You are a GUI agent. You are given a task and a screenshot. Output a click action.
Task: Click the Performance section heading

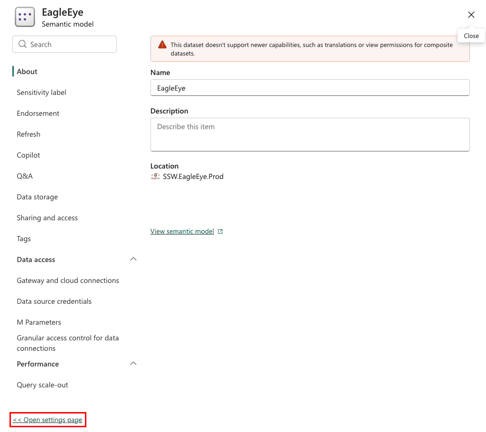coord(38,364)
